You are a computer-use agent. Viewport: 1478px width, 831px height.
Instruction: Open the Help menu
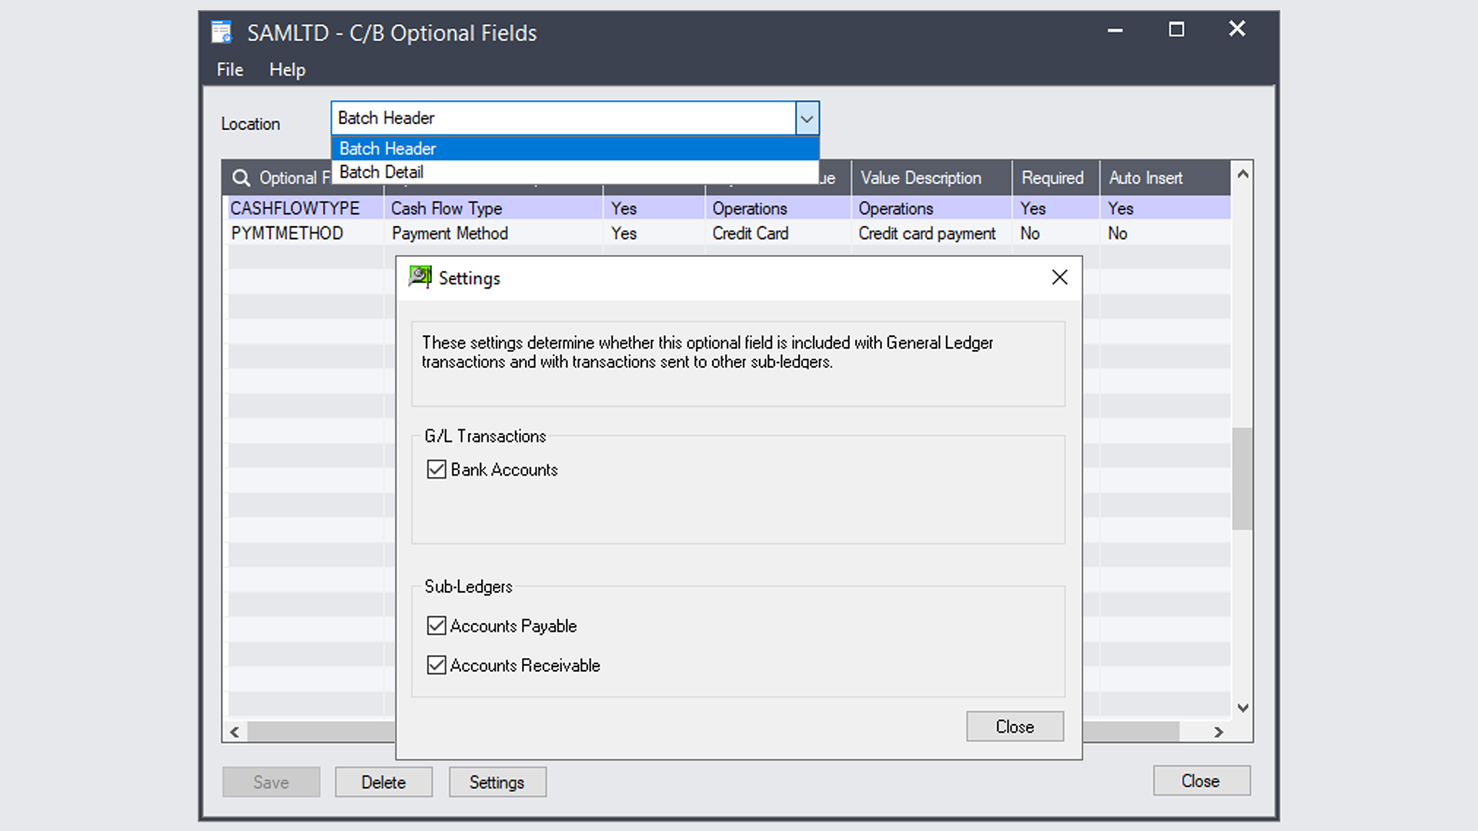coord(287,69)
